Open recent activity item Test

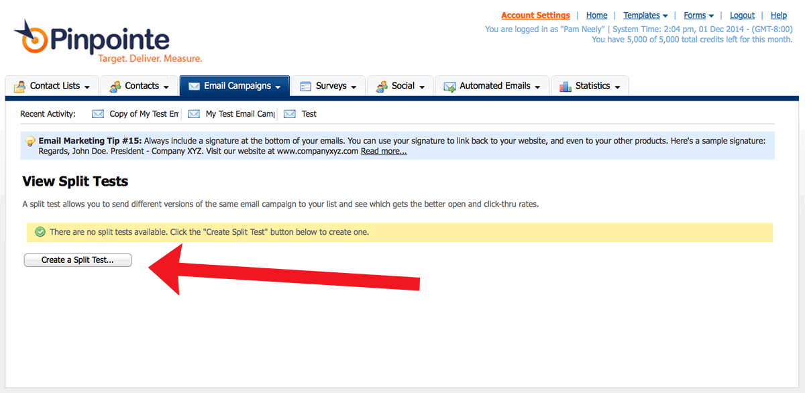tap(309, 114)
